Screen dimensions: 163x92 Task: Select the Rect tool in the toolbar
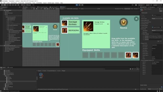[x=13, y=5]
